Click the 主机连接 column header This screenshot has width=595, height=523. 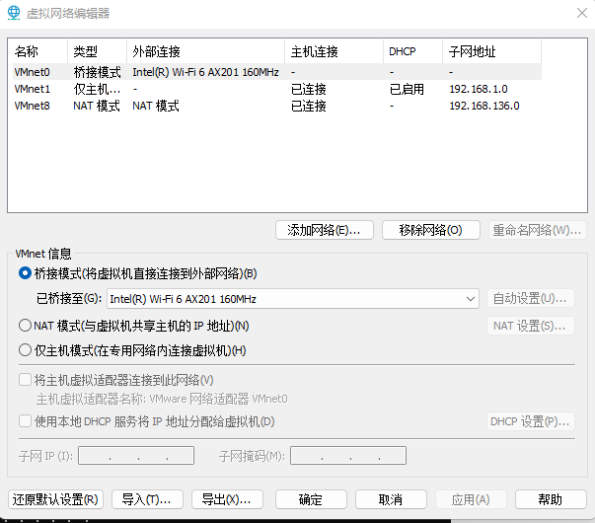tap(334, 51)
